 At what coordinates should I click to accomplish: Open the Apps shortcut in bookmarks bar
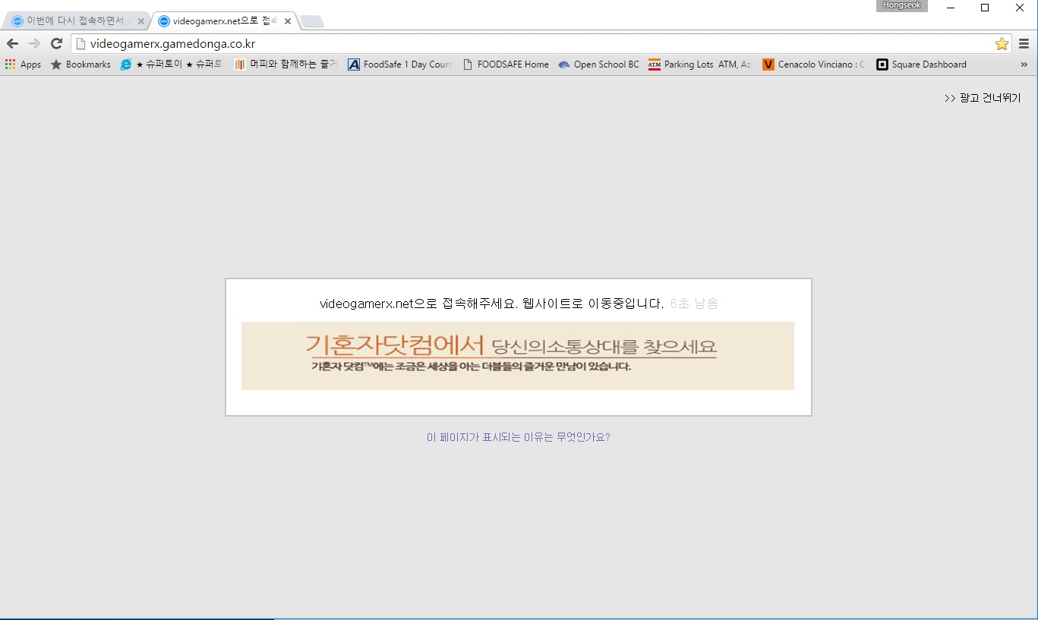[23, 65]
